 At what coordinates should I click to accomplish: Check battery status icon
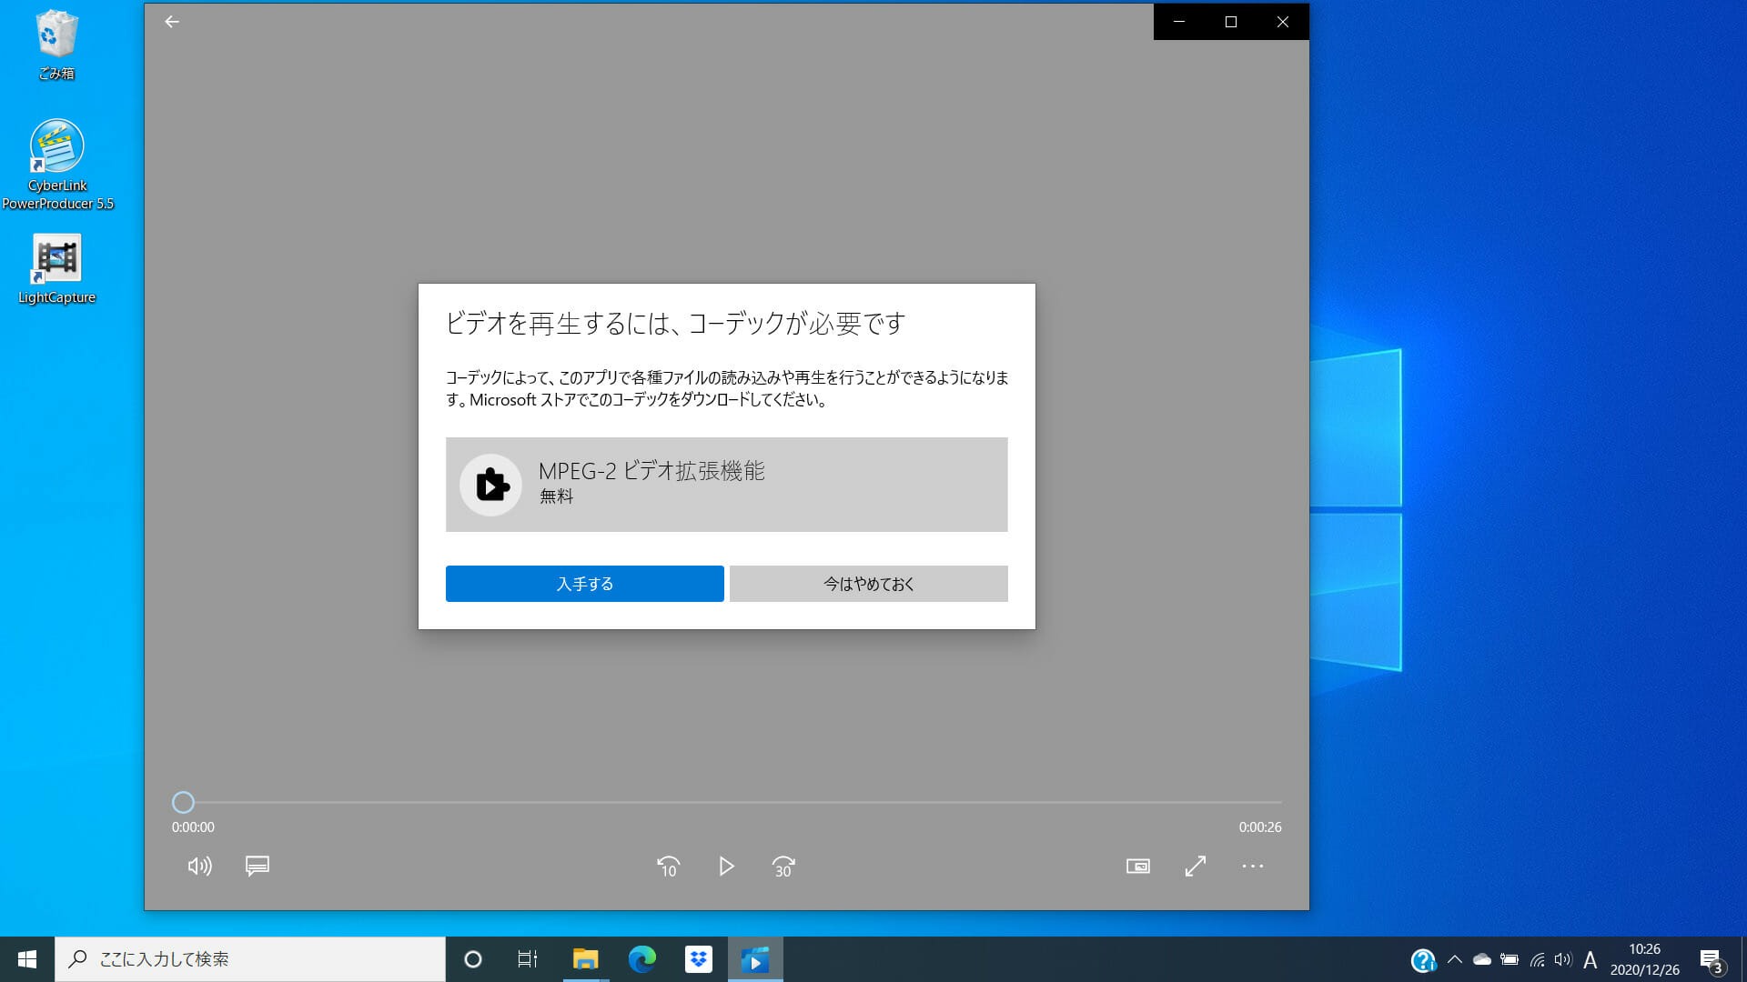click(x=1510, y=959)
